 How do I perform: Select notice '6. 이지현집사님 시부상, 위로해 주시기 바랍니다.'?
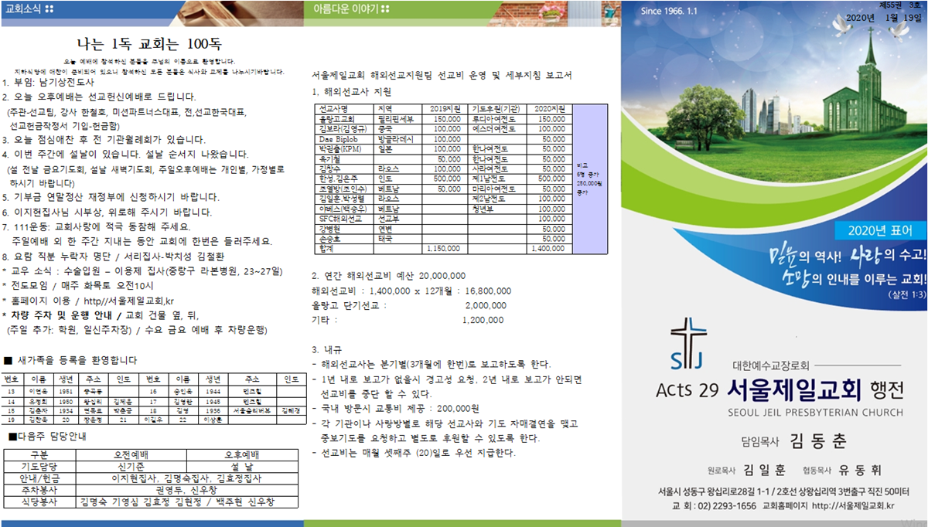tap(107, 212)
